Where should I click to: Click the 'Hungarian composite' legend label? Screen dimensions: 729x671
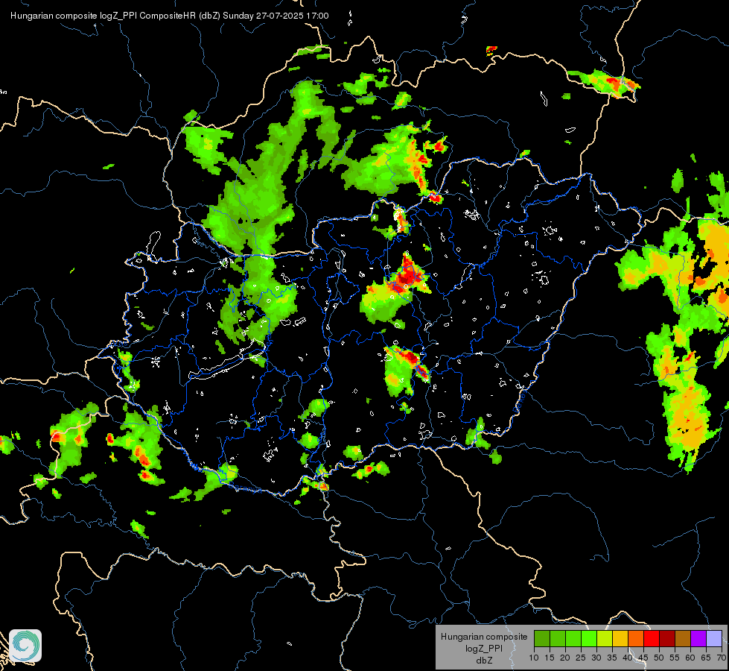[x=484, y=637]
